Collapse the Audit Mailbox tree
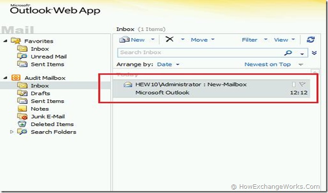 (x=5, y=78)
